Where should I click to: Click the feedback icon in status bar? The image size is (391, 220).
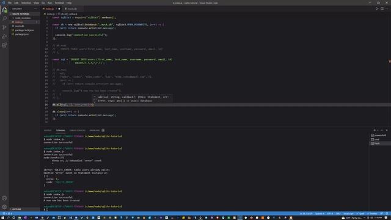381,213
